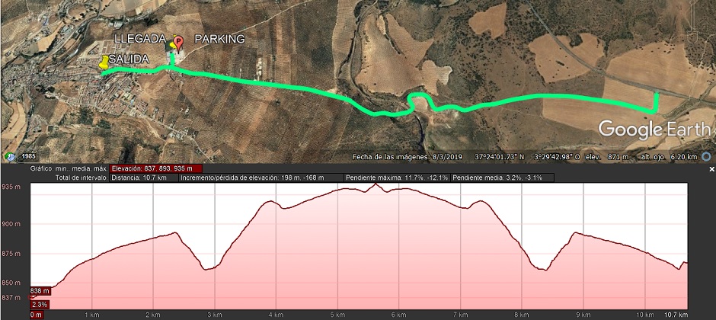Open the historical imagery clock icon

[x=10, y=157]
